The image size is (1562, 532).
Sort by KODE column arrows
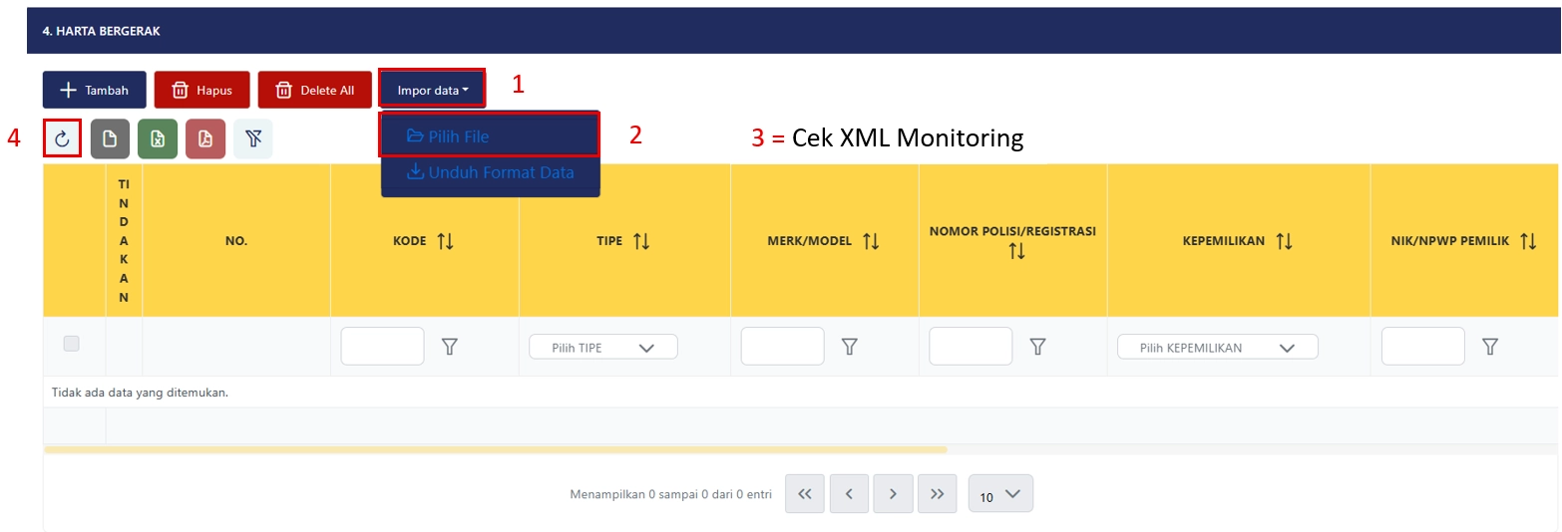pos(445,241)
